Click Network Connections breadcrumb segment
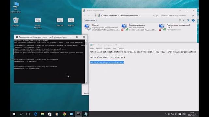The height and width of the screenshot is (117, 209). click(129, 16)
